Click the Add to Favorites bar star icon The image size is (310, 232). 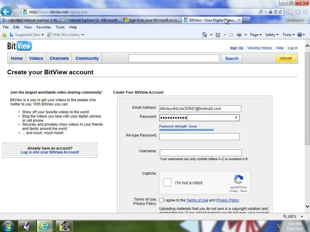(x=4, y=35)
